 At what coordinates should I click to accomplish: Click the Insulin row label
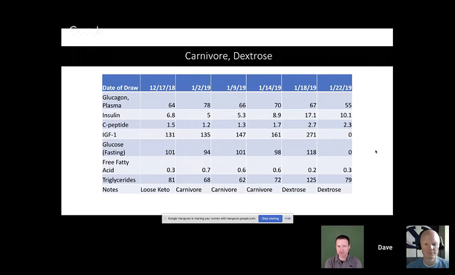point(113,115)
